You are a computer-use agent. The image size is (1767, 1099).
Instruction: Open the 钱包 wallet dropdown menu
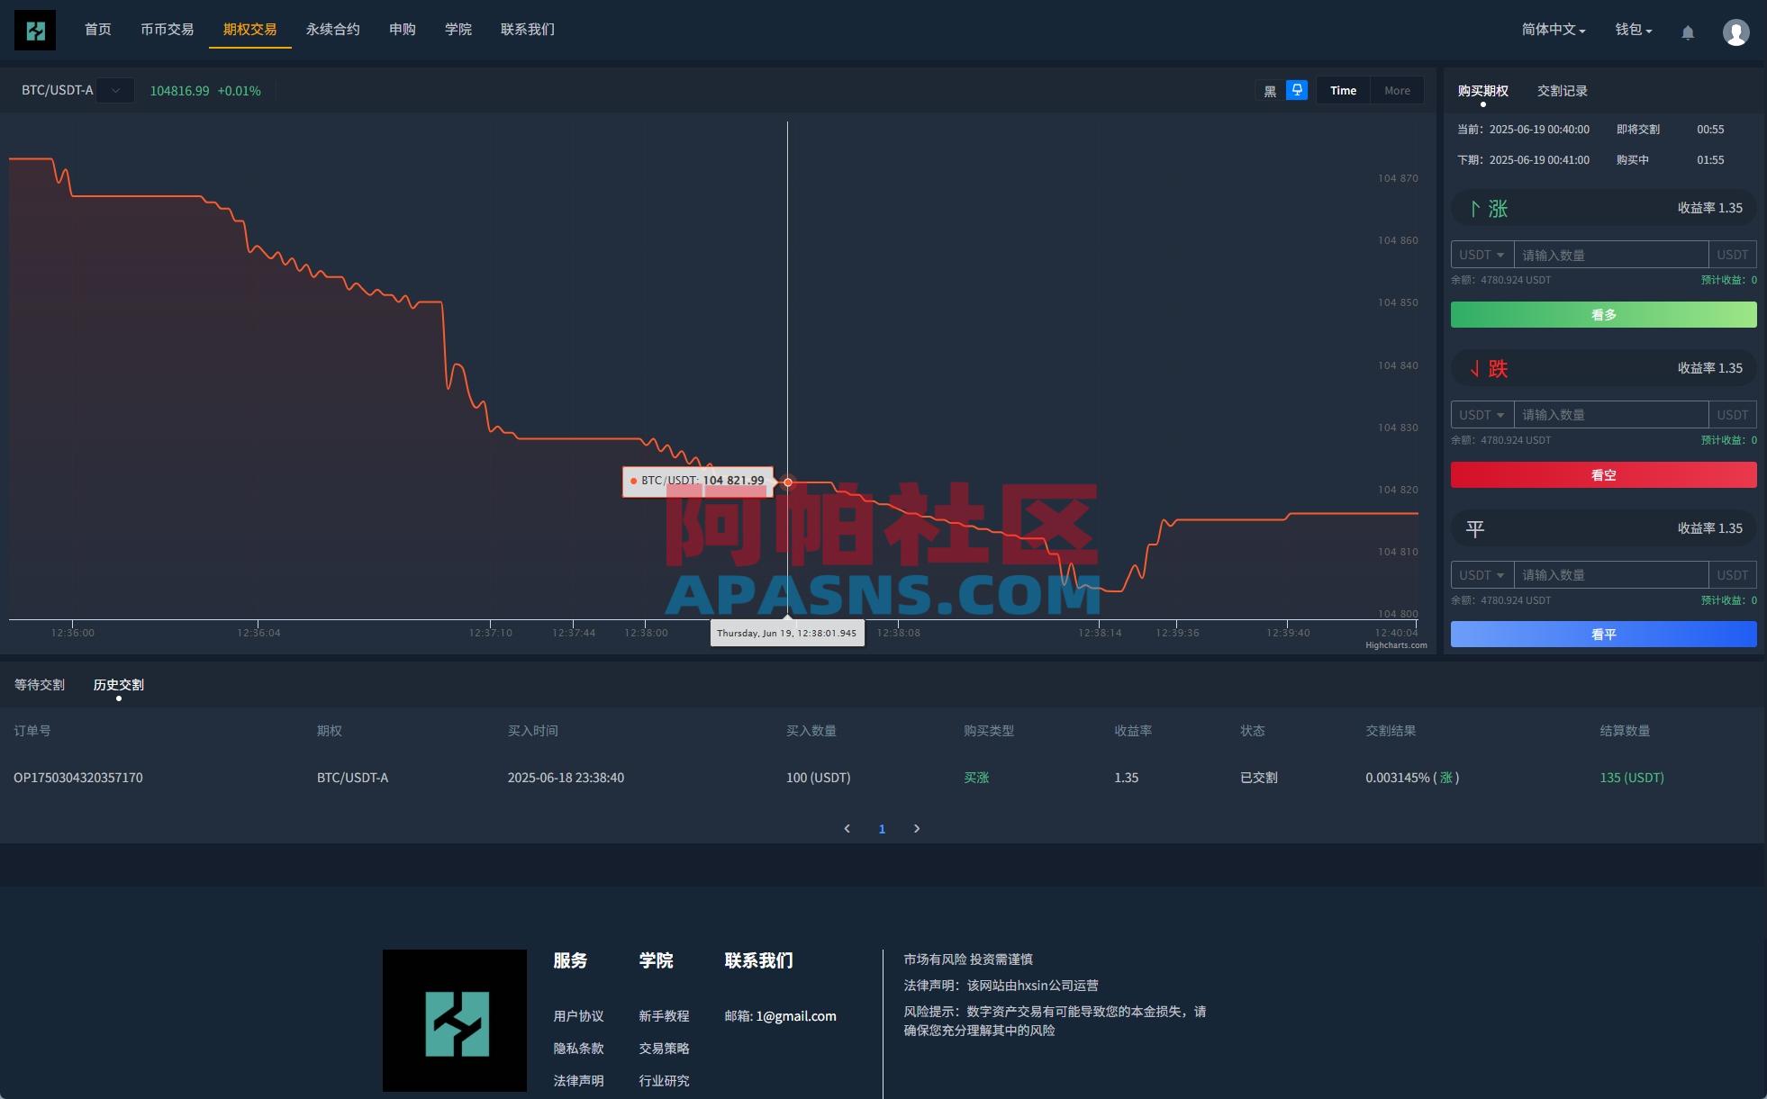pos(1632,30)
